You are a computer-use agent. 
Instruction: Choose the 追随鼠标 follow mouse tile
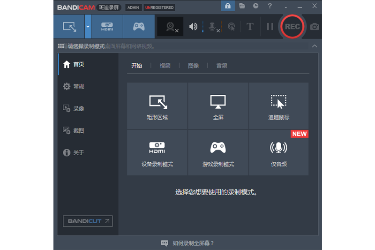[x=278, y=106]
